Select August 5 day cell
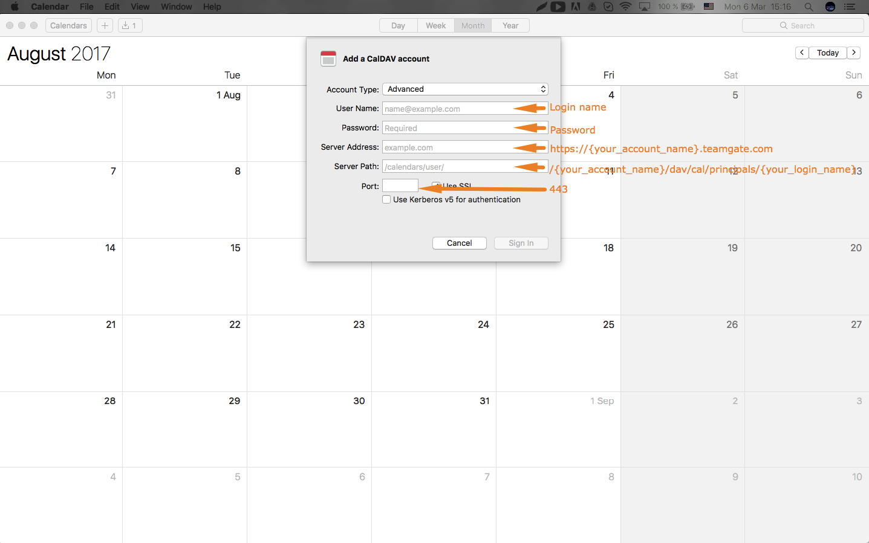 pos(683,123)
